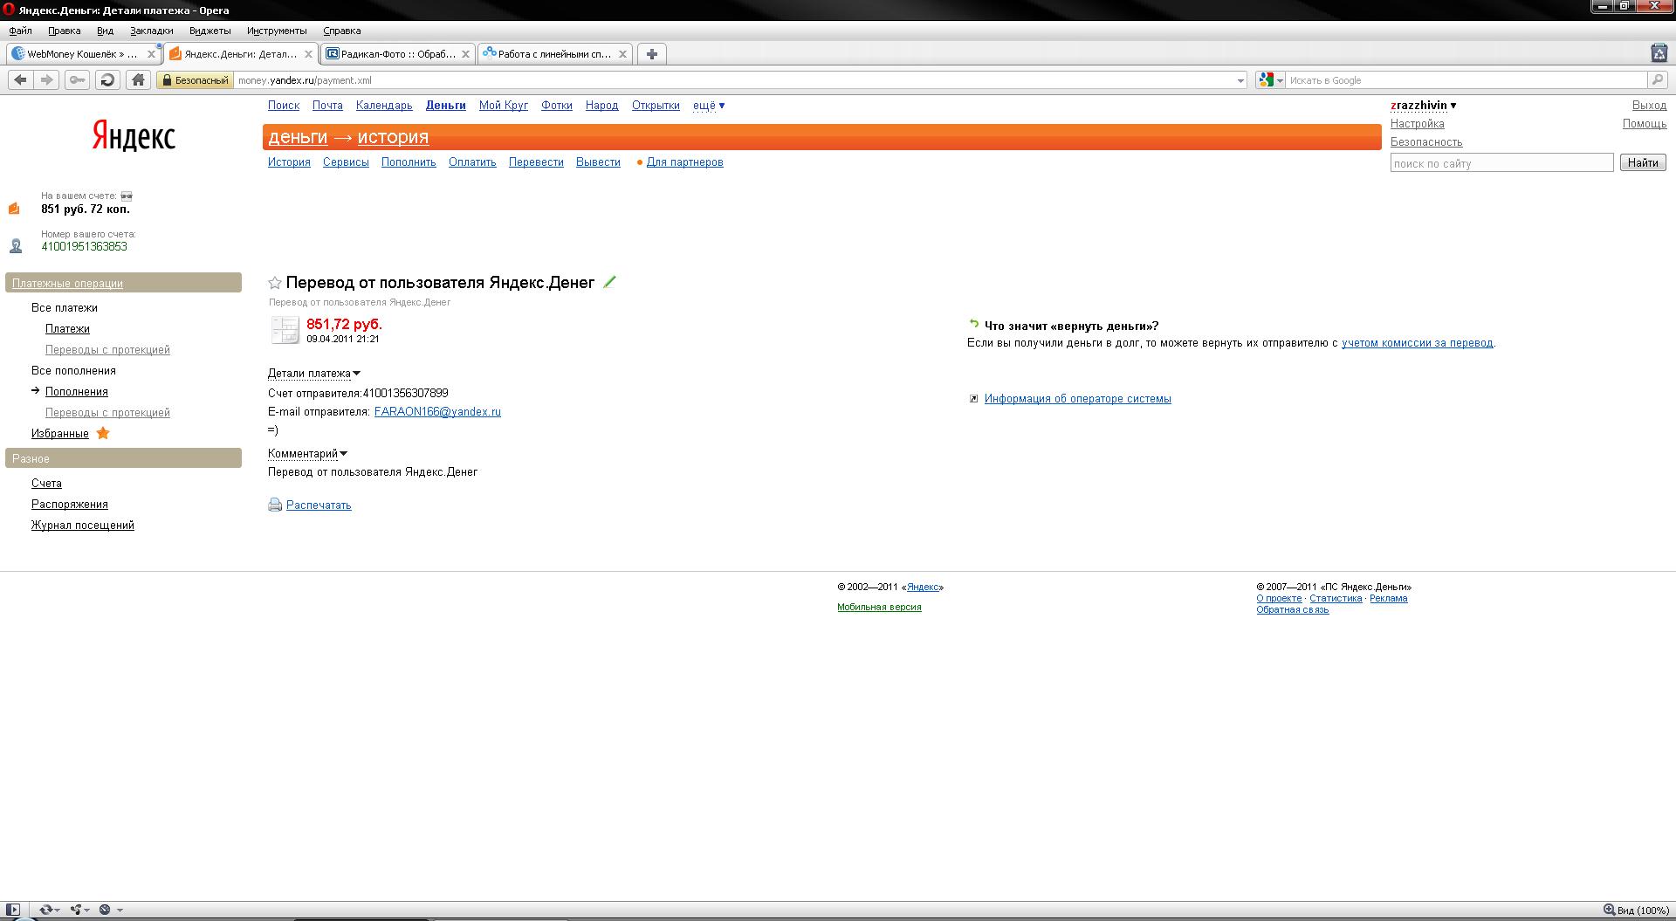Image resolution: width=1676 pixels, height=921 pixels.
Task: Click the payment receipt document thumbnail
Action: coord(285,330)
